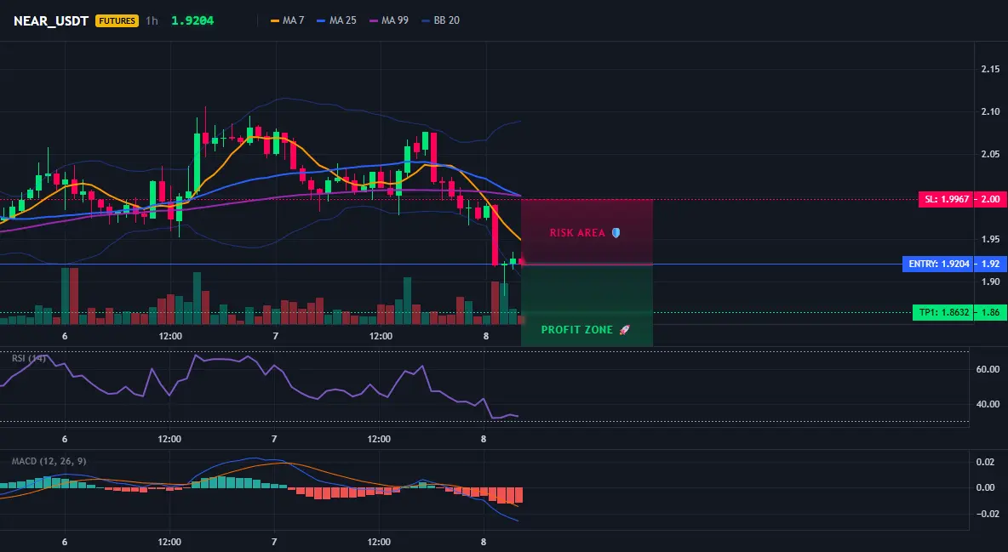The height and width of the screenshot is (552, 1008).
Task: Click the red SL: 1.9967 label
Action: 947,199
